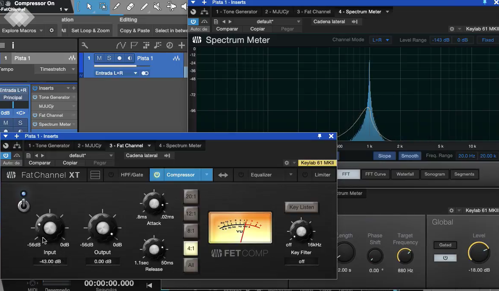Toggle the Compressor power in Fat Channel
Screen dimensions: 499x291
(157, 175)
